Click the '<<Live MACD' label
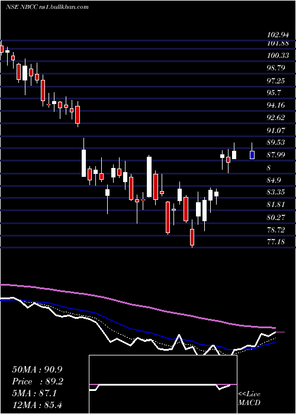 (x=249, y=399)
